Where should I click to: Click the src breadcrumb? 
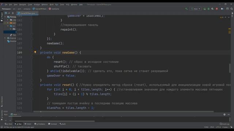(x=14, y=9)
